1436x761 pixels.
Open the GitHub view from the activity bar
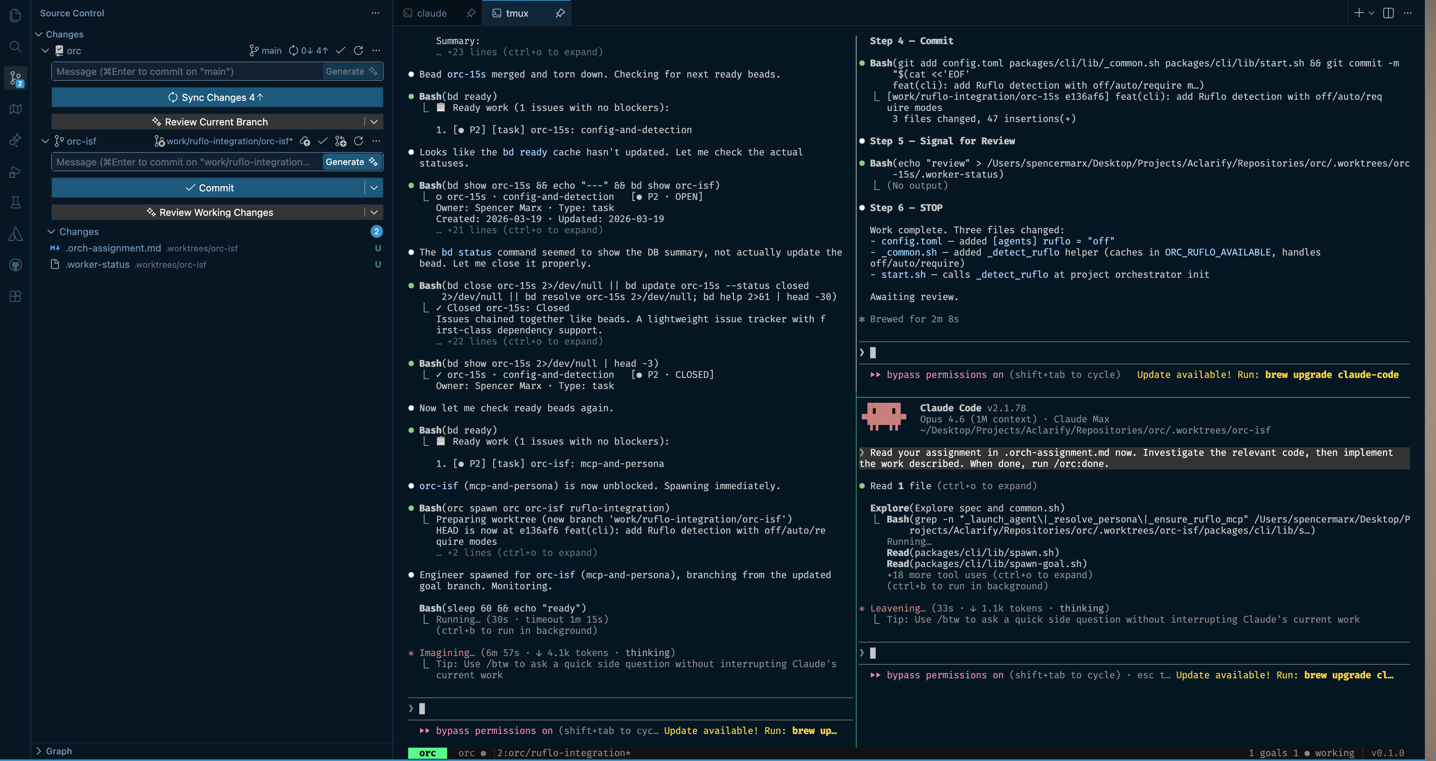click(15, 265)
